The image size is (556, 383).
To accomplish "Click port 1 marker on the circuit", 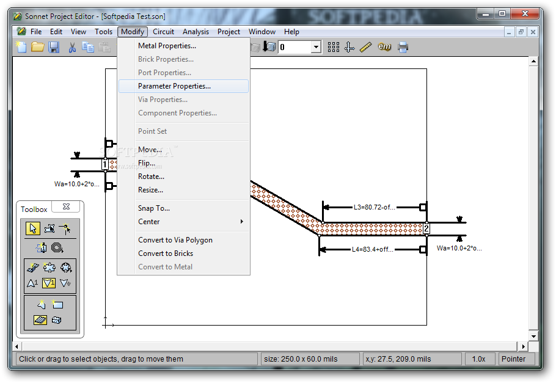I will pos(105,164).
